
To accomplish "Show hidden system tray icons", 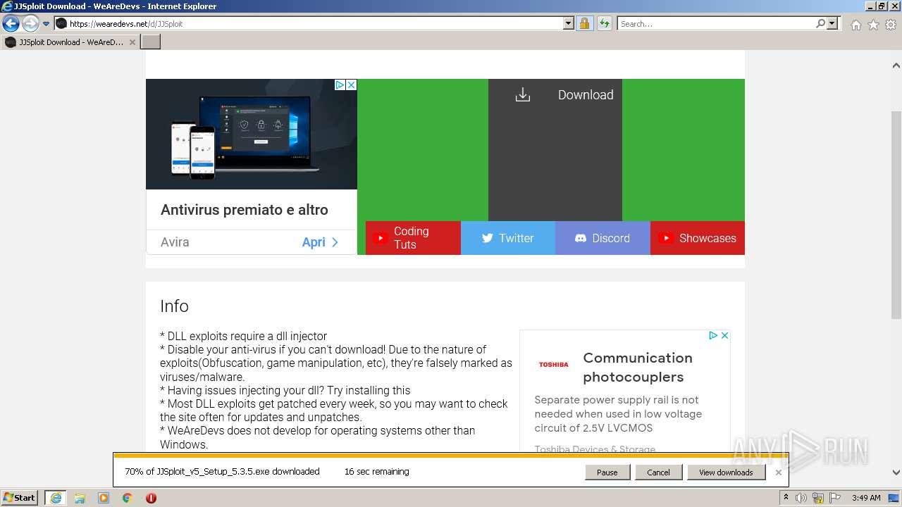I will click(x=786, y=498).
